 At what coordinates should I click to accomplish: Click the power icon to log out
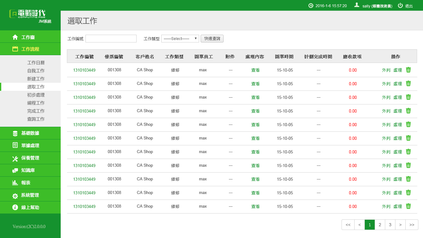(x=400, y=6)
